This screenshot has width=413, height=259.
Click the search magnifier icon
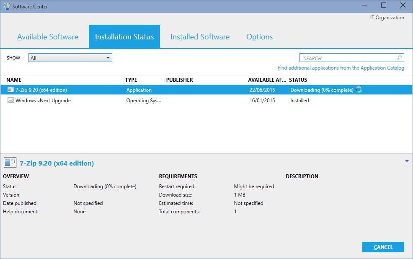pyautogui.click(x=400, y=58)
